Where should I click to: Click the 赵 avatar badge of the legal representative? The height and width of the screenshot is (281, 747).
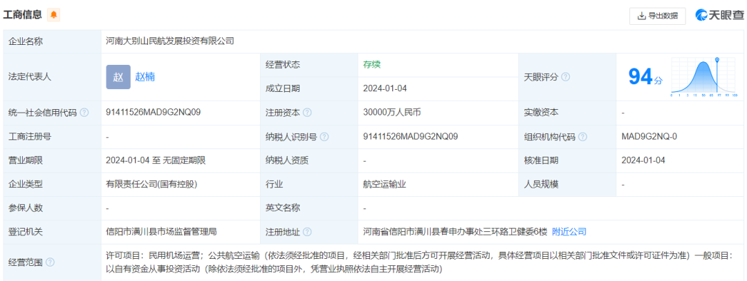click(x=118, y=77)
